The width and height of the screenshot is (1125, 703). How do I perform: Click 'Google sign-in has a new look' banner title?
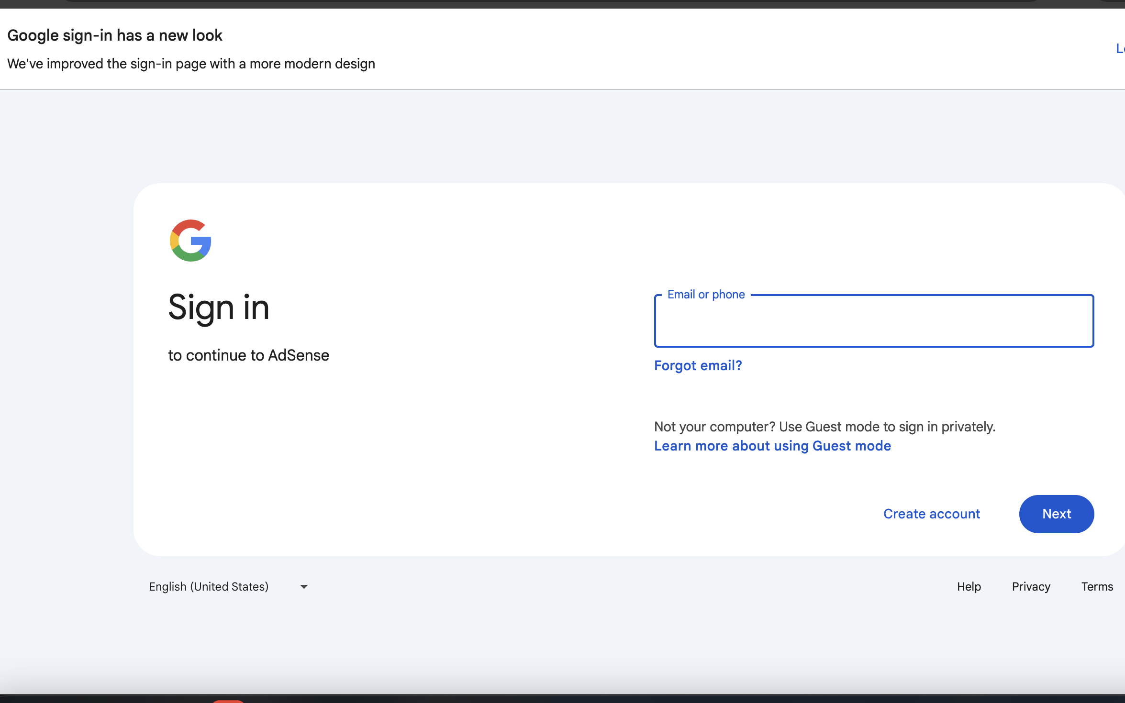tap(115, 35)
